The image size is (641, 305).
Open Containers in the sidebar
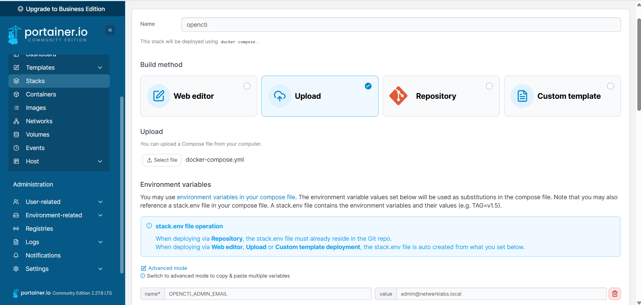59,94
